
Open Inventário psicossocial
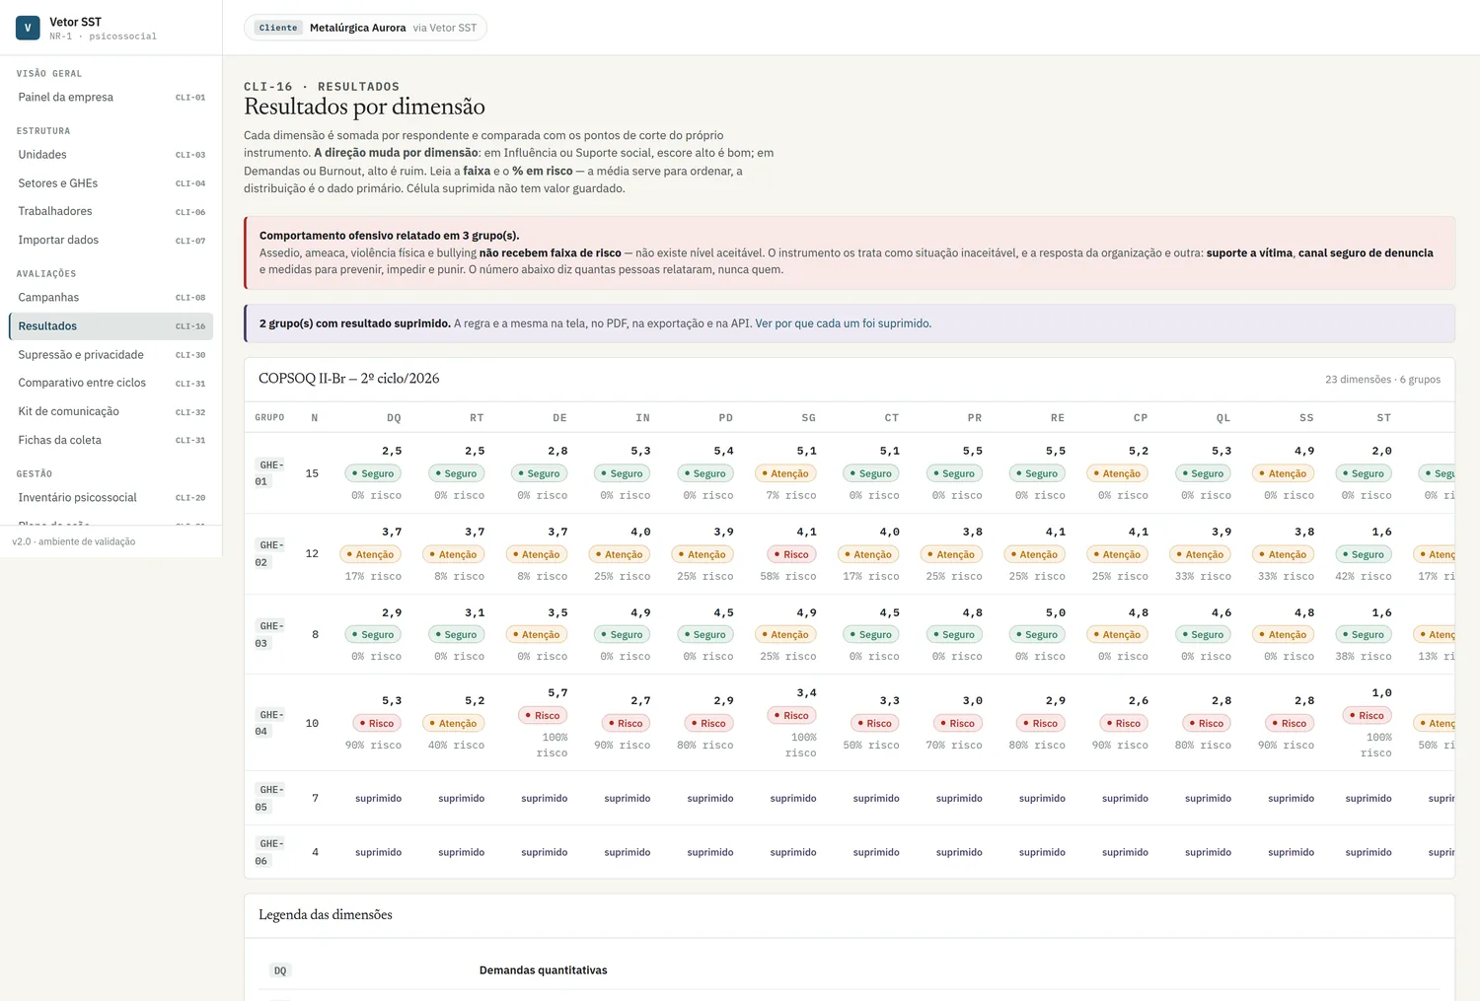pyautogui.click(x=111, y=497)
